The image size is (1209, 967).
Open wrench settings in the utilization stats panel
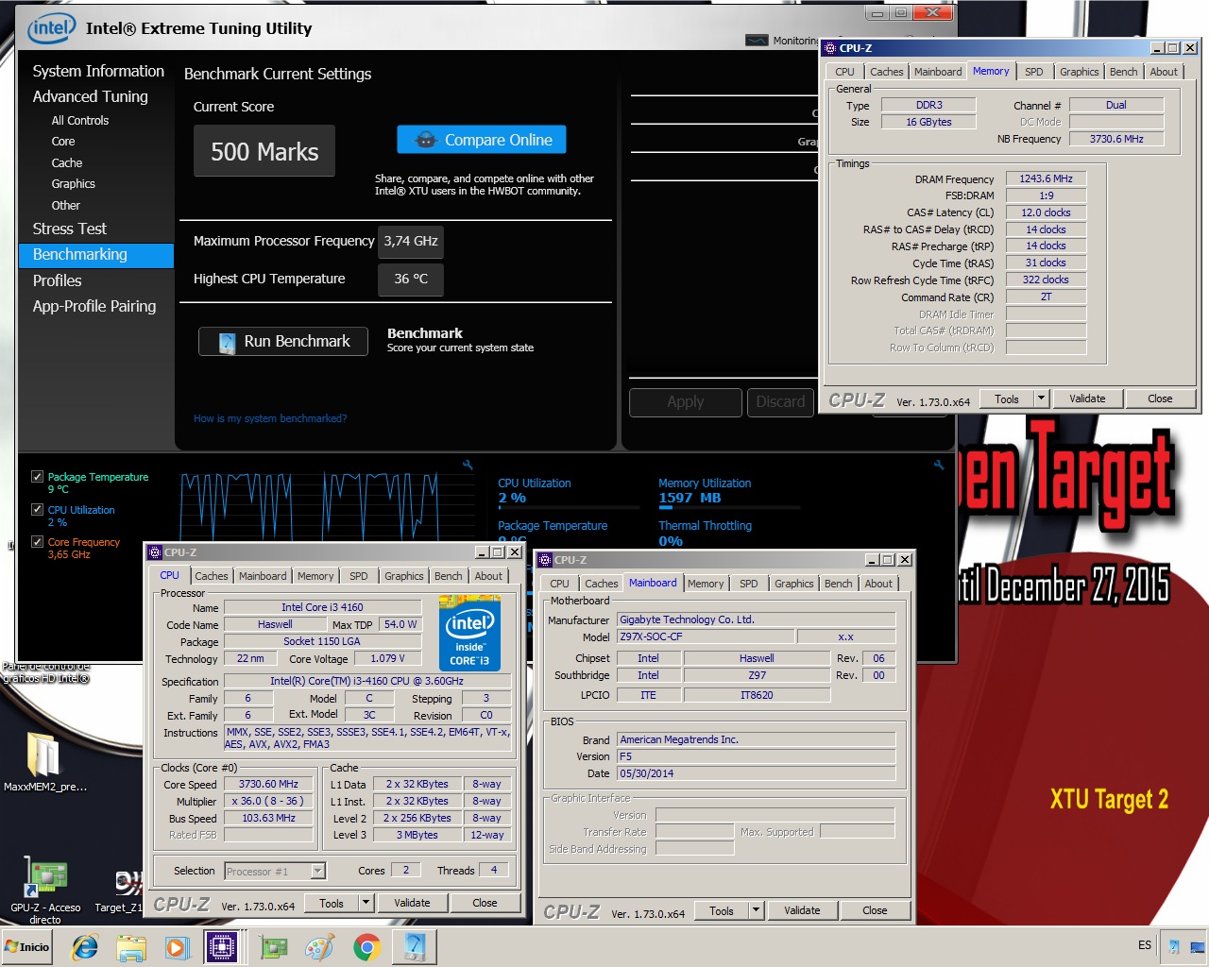tap(938, 465)
